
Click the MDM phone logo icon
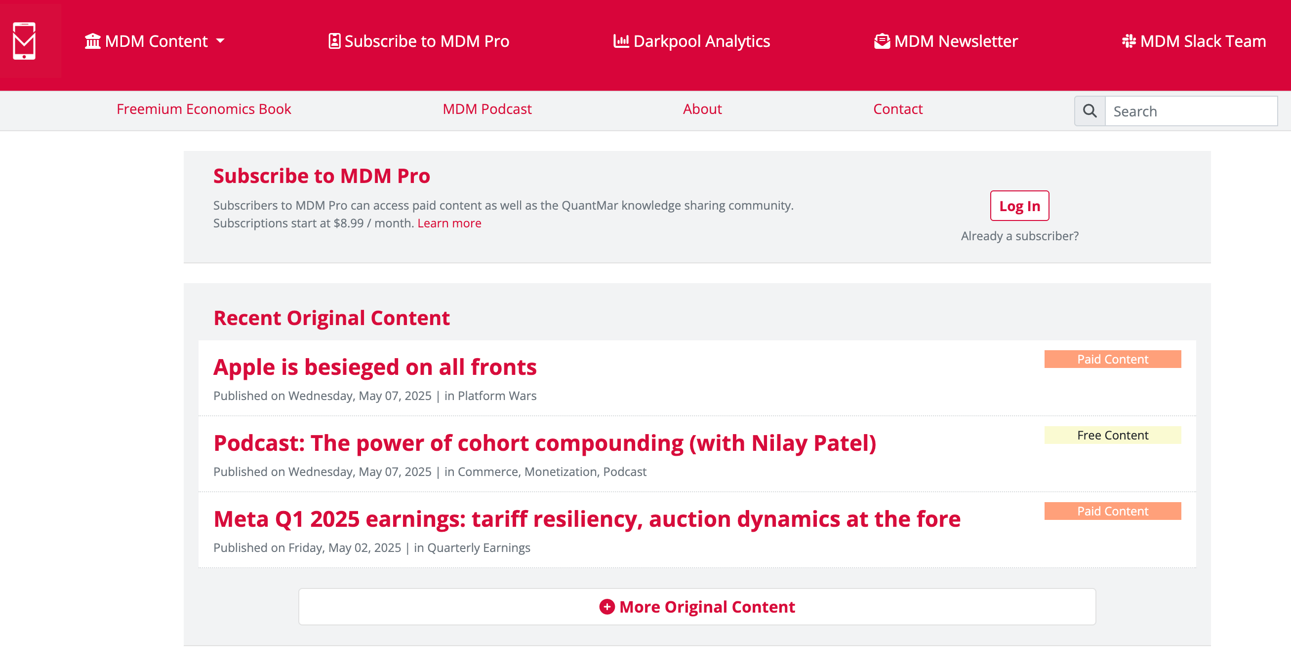pyautogui.click(x=24, y=41)
